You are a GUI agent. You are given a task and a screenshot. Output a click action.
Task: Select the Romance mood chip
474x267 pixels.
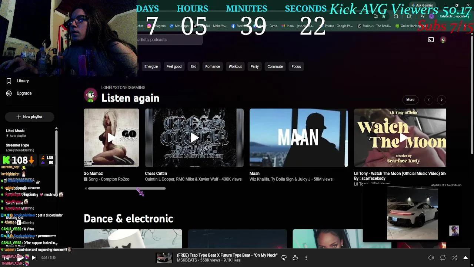213,66
